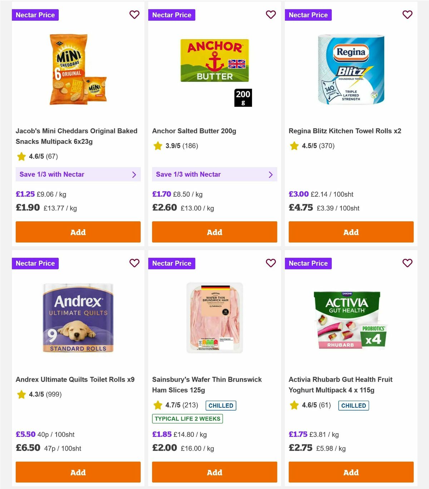The image size is (429, 489).
Task: Click the CHILLED badge on Activia yoghurt
Action: coord(354,405)
